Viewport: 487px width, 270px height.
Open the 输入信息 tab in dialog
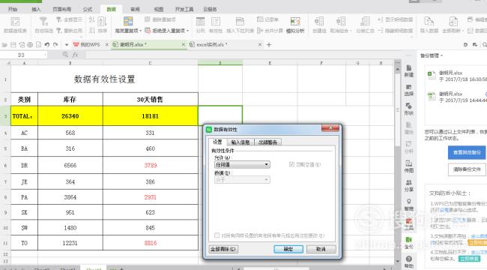(x=241, y=142)
